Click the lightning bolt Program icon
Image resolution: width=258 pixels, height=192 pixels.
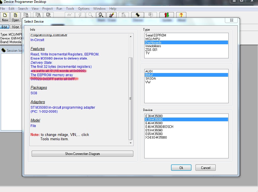tap(80, 15)
